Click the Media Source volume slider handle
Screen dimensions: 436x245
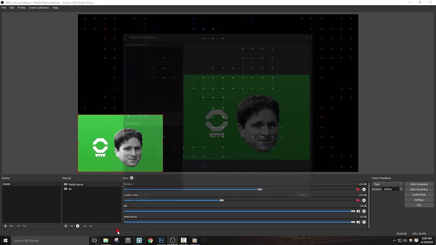click(353, 222)
